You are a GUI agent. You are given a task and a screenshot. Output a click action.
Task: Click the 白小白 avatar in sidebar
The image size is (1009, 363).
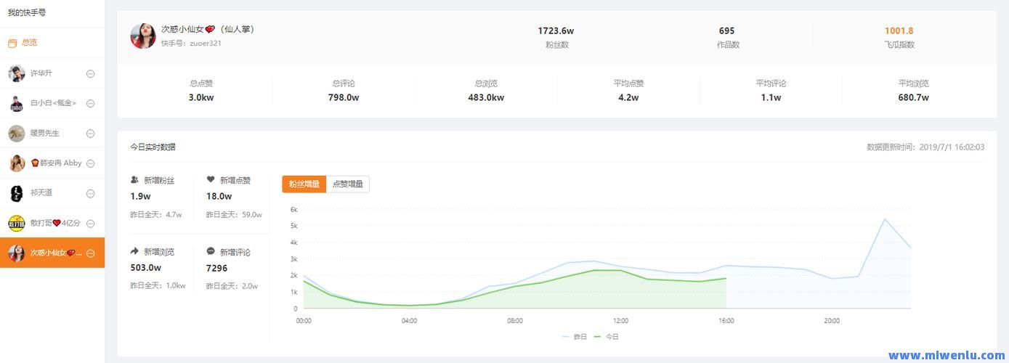tap(17, 103)
